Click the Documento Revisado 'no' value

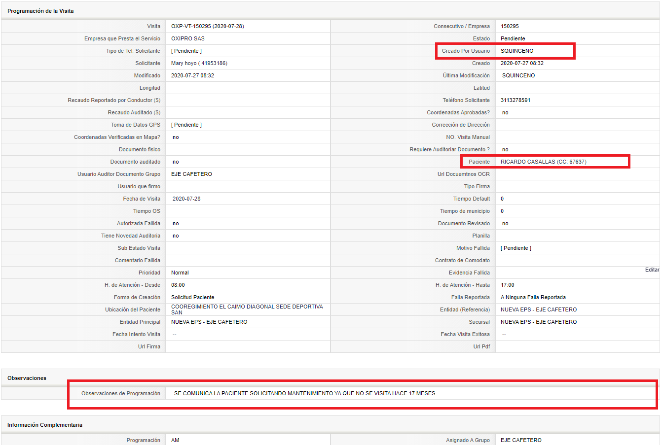[x=505, y=223]
